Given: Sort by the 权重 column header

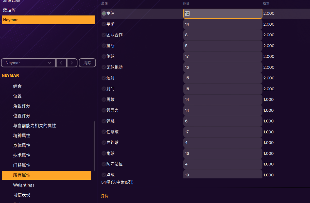Looking at the screenshot, I should 266,4.
